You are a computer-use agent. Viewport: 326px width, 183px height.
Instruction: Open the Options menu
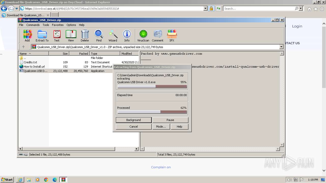[x=71, y=25]
